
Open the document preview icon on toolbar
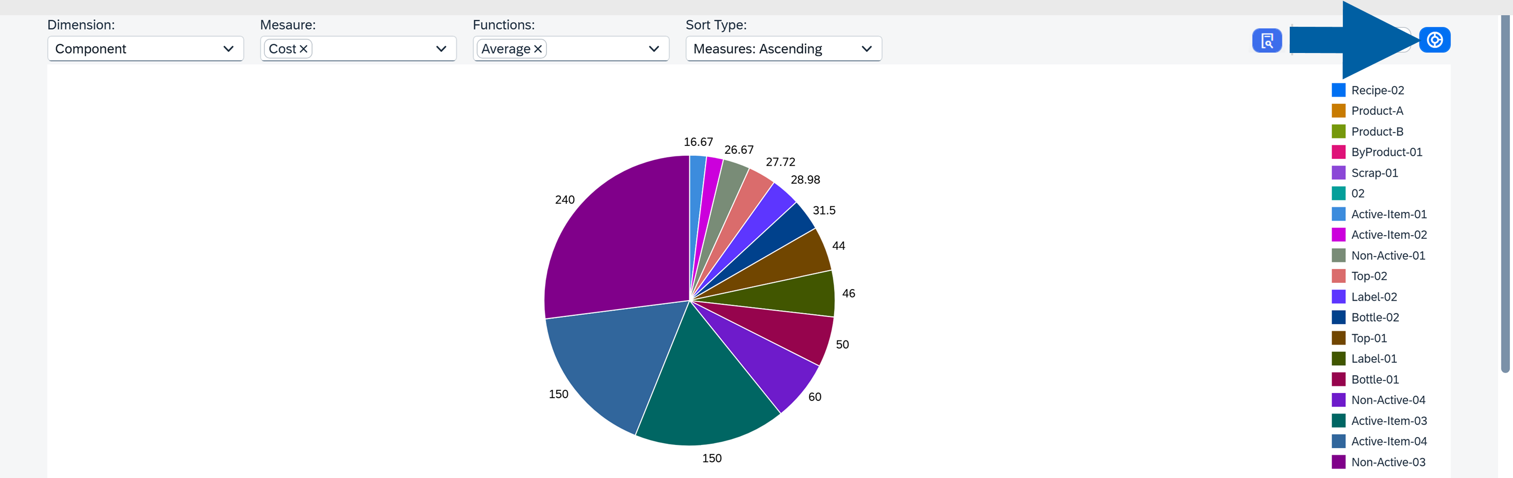(1267, 41)
